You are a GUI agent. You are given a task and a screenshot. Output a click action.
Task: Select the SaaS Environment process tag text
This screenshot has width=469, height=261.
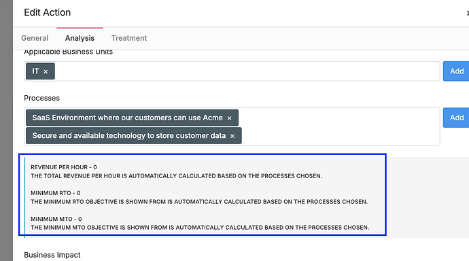click(x=127, y=118)
